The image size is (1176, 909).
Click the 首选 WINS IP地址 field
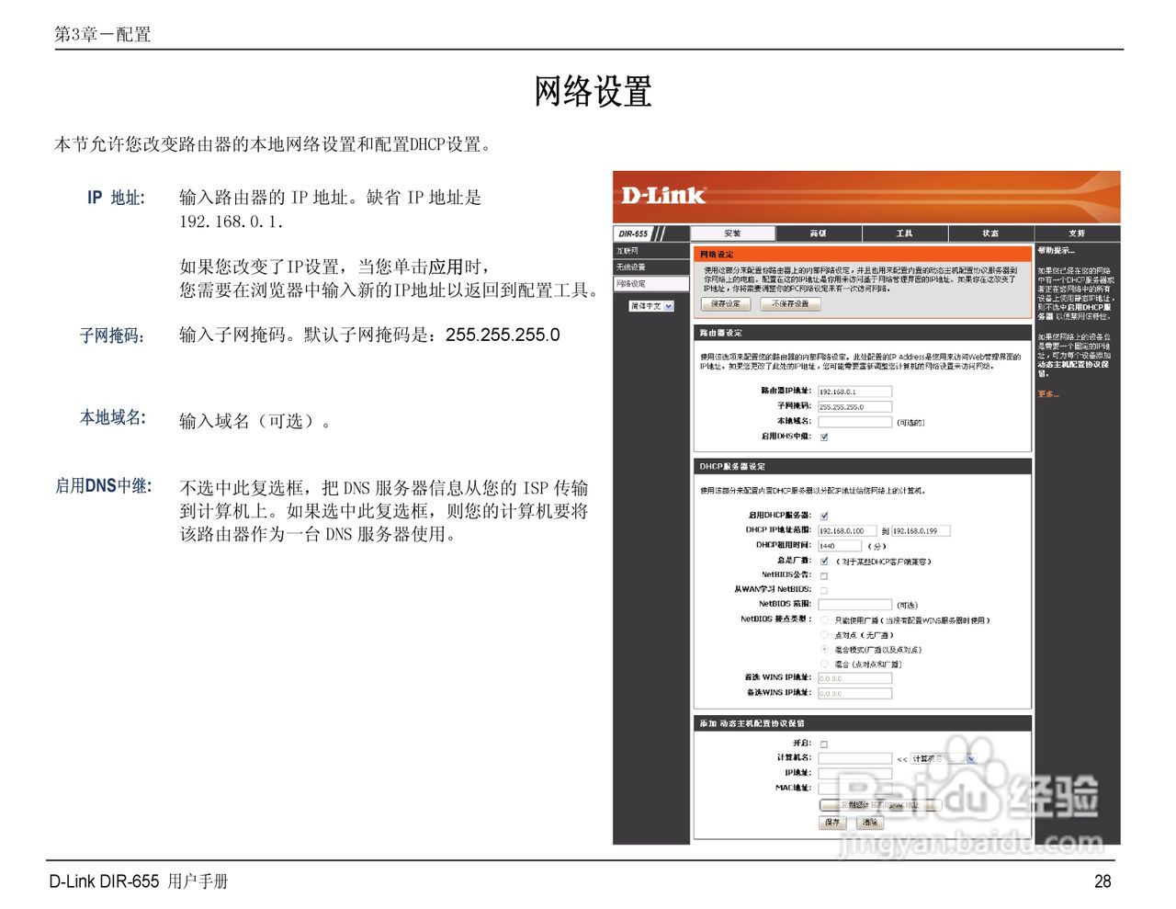click(x=854, y=678)
